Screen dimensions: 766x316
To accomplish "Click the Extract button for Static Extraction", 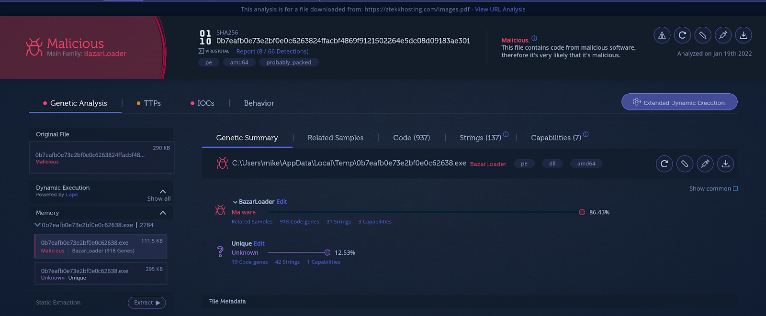I will click(146, 303).
